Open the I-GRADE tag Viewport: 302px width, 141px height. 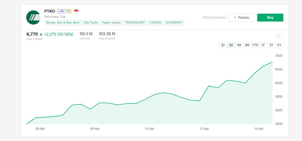155,23
